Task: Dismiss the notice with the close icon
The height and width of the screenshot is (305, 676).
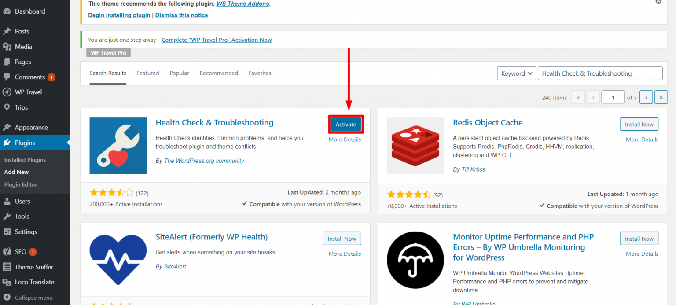Action: (x=658, y=1)
